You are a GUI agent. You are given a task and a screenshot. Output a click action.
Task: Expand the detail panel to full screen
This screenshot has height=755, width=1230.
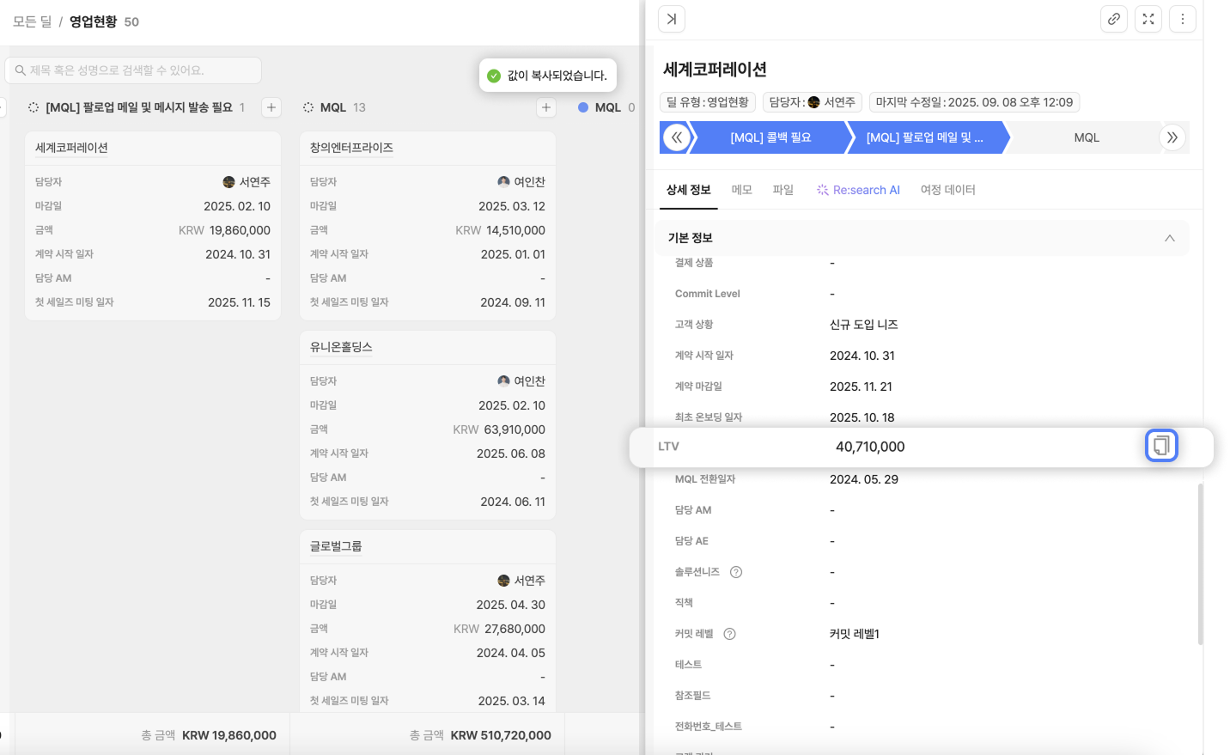click(x=1148, y=19)
